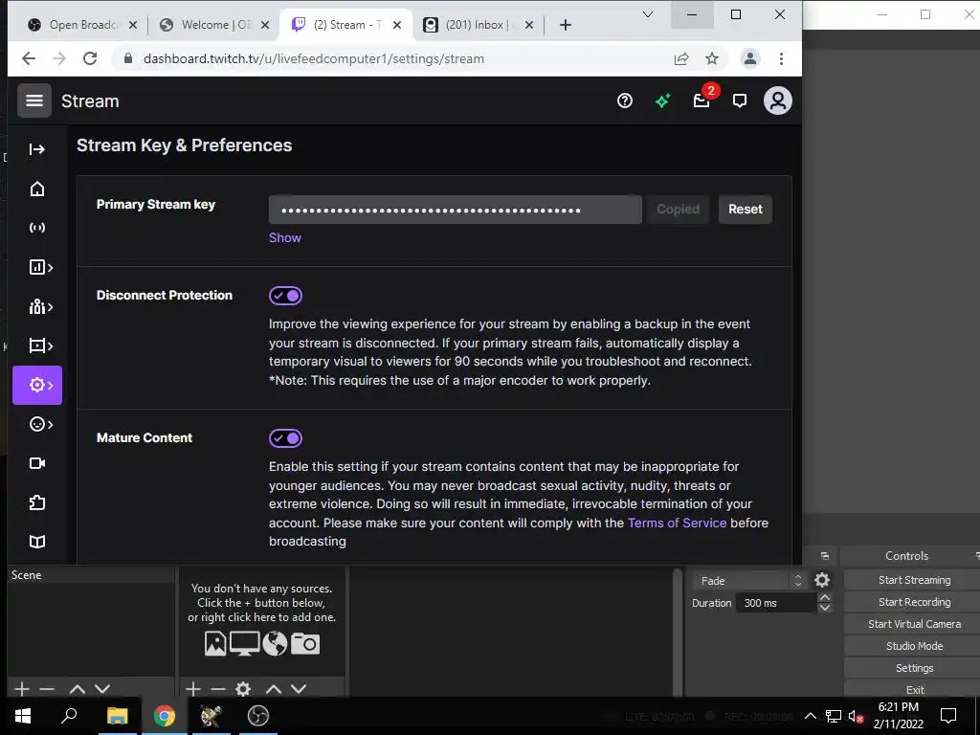Remove source in OBS Sources panel
The image size is (980, 735).
[218, 689]
